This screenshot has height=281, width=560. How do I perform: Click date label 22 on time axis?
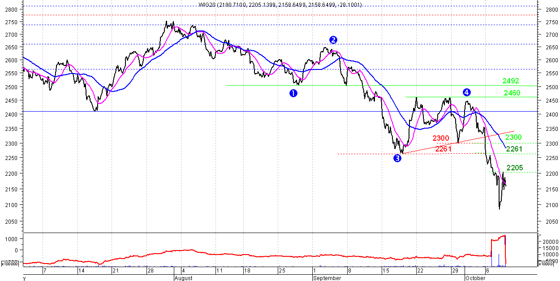419,271
